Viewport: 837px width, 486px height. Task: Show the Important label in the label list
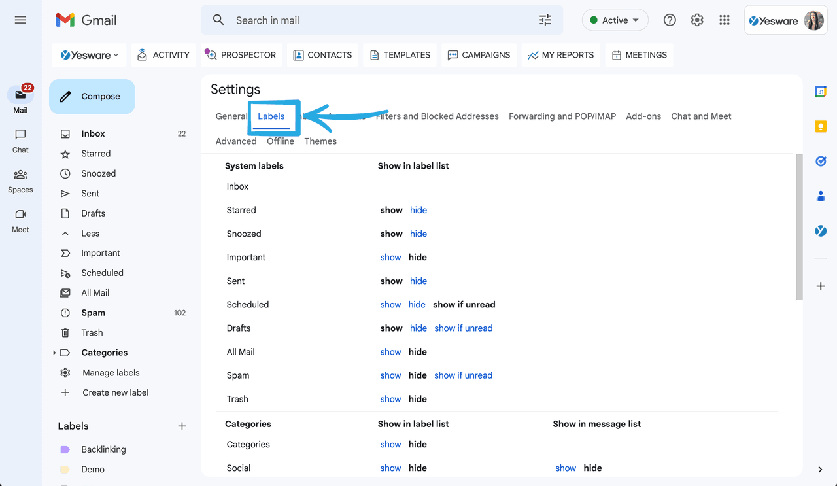tap(390, 257)
